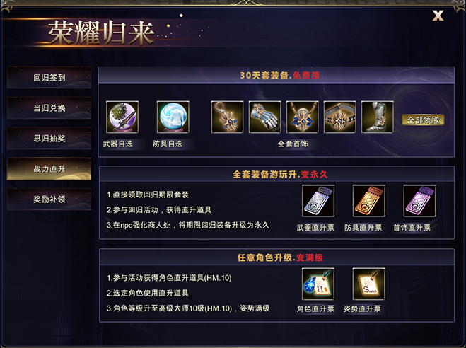Click the necklace accessory icon
The height and width of the screenshot is (348, 466).
click(302, 117)
